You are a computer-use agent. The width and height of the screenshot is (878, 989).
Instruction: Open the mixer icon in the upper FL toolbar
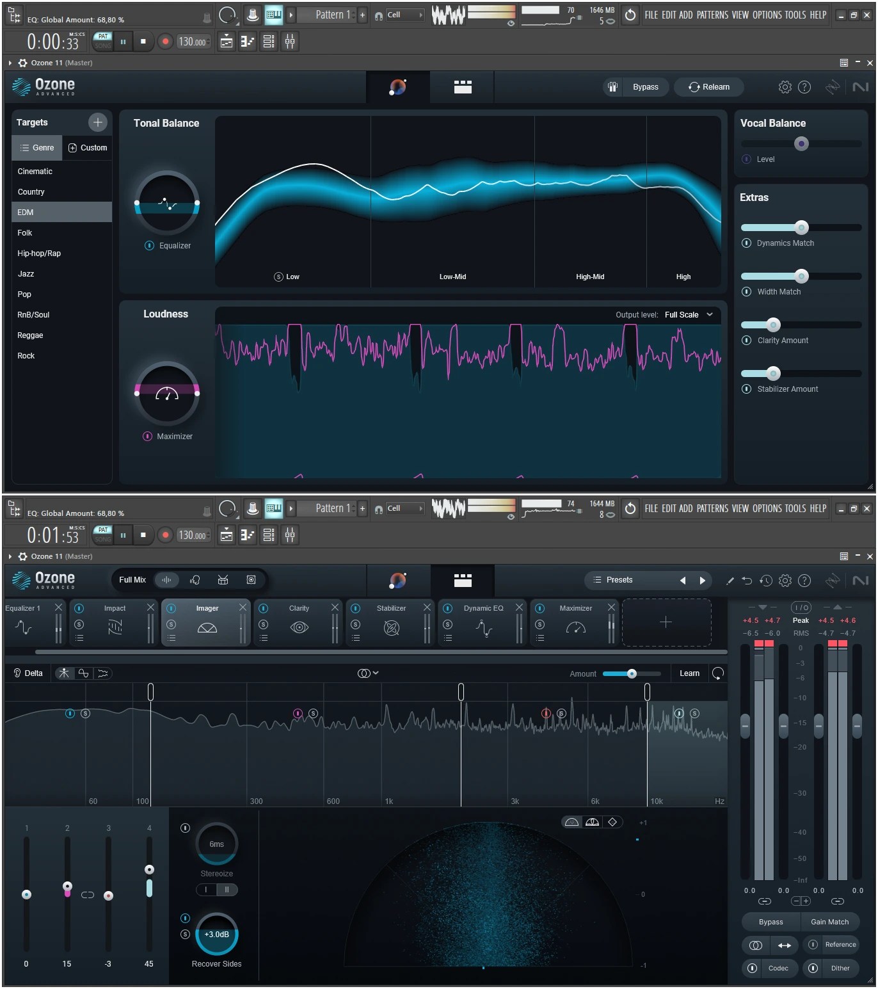(x=290, y=42)
